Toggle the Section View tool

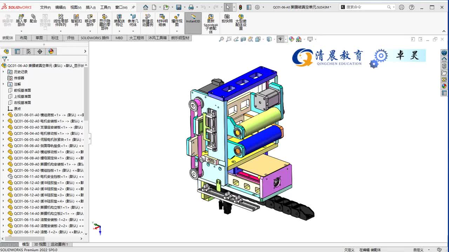(243, 39)
